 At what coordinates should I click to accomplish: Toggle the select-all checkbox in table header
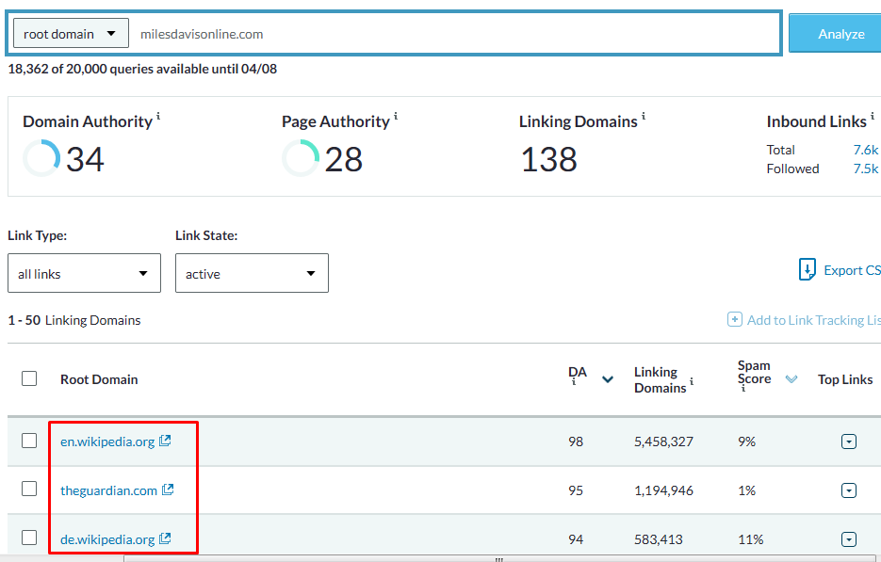point(29,378)
